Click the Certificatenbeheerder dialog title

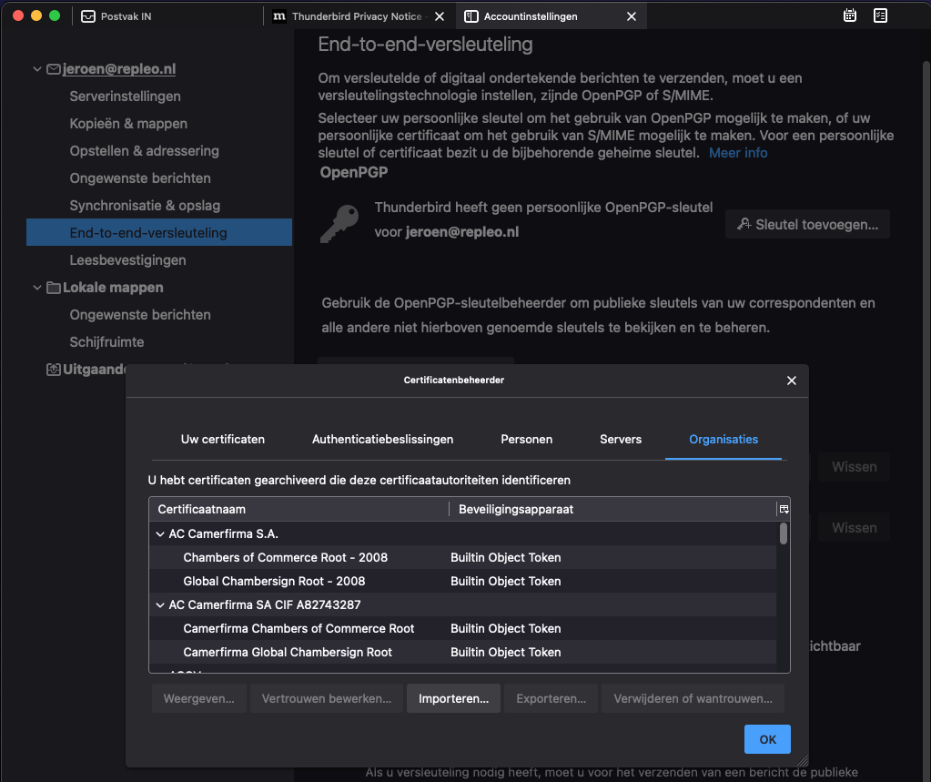tap(453, 380)
